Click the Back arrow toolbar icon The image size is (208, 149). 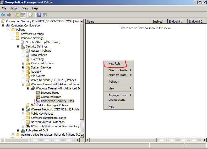(x=3, y=15)
